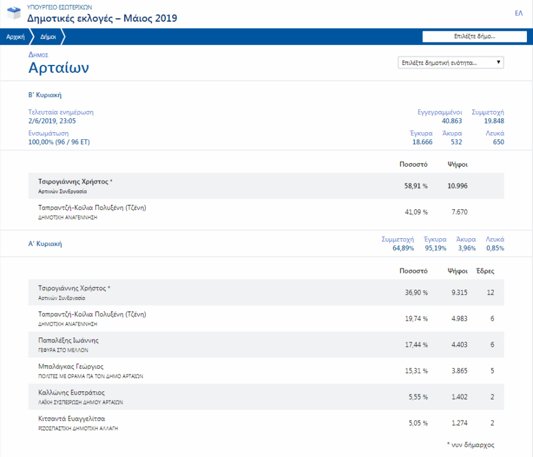The image size is (533, 457).
Task: Open Ταπραντζή-Κοίλια row with 4.983 votes
Action: (x=92, y=314)
